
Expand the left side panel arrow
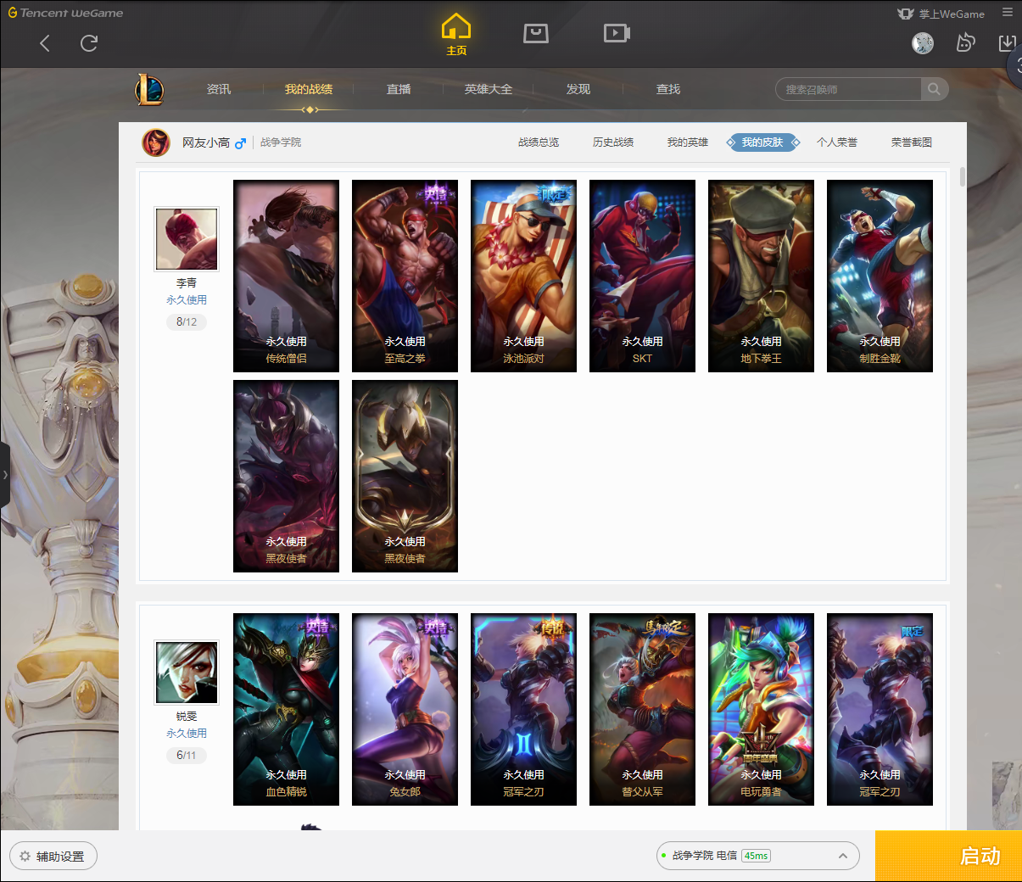click(x=5, y=475)
